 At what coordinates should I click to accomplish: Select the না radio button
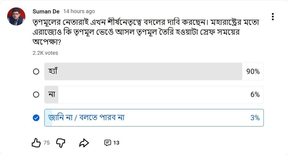36,94
